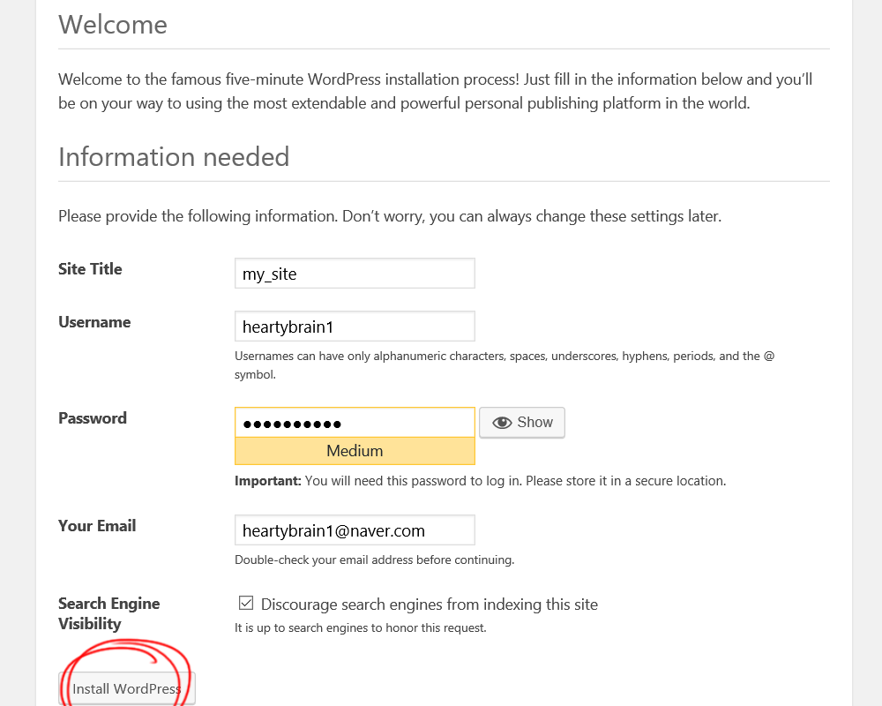882x706 pixels.
Task: Click the Medium password strength indicator
Action: 355,451
